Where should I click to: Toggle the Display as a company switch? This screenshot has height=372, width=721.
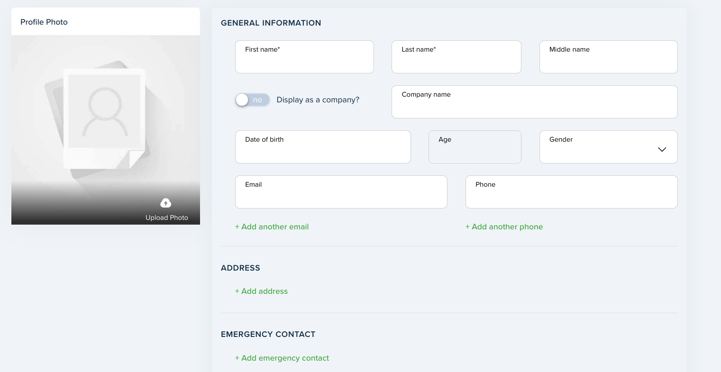[253, 100]
